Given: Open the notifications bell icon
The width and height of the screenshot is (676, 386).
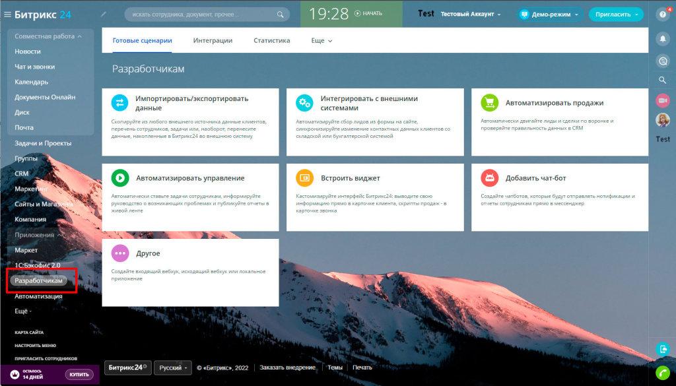Looking at the screenshot, I should (x=663, y=39).
